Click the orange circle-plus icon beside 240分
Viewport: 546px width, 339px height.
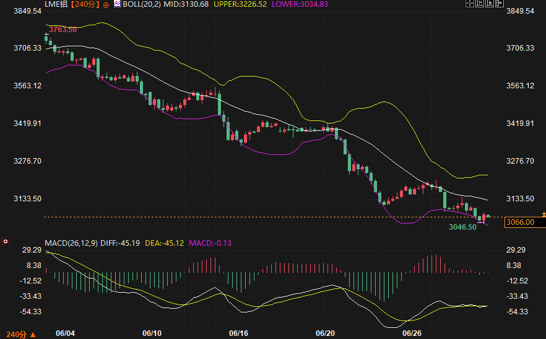coord(106,5)
